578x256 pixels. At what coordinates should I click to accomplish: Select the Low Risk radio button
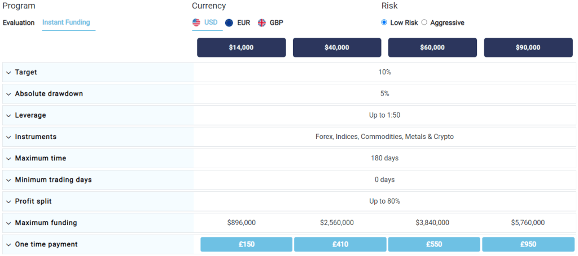click(x=384, y=23)
